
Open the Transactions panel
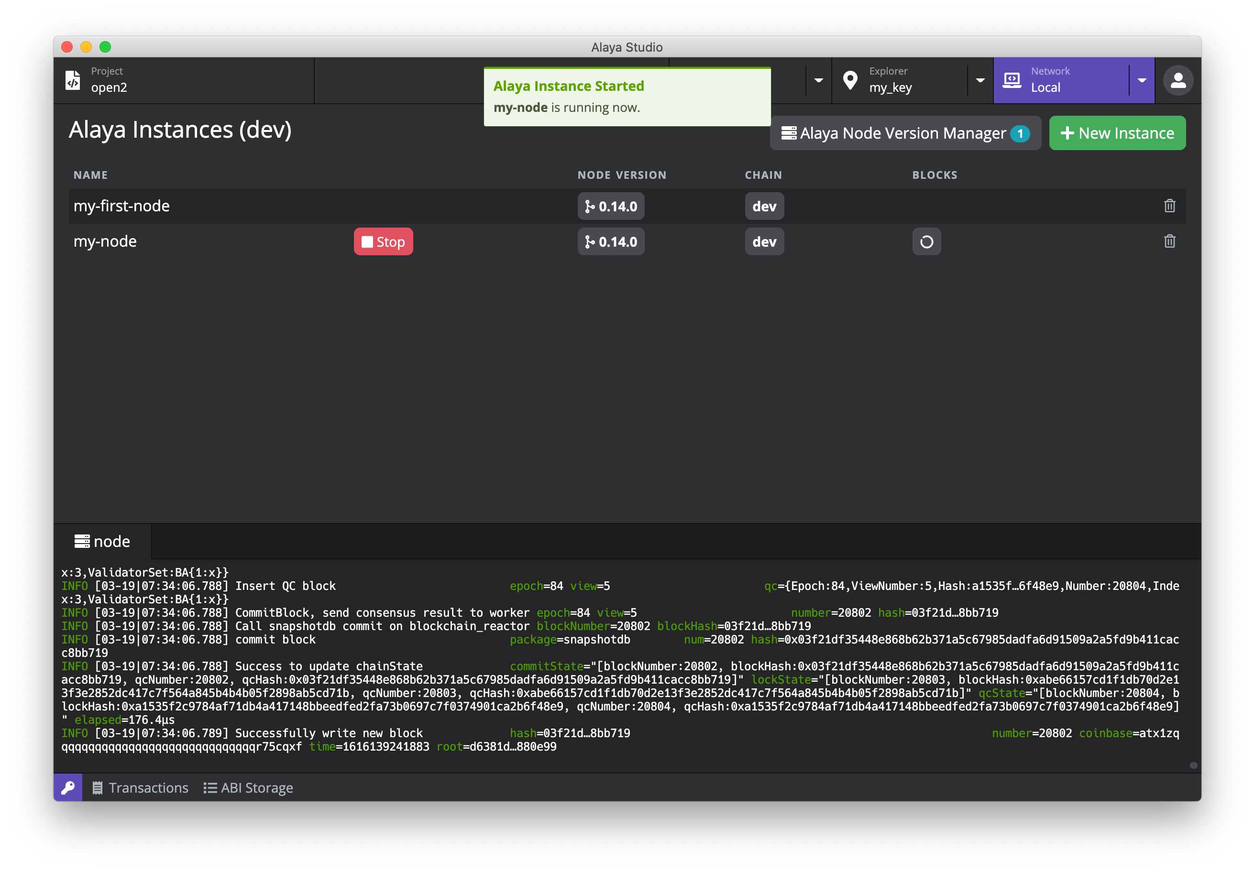click(x=141, y=787)
